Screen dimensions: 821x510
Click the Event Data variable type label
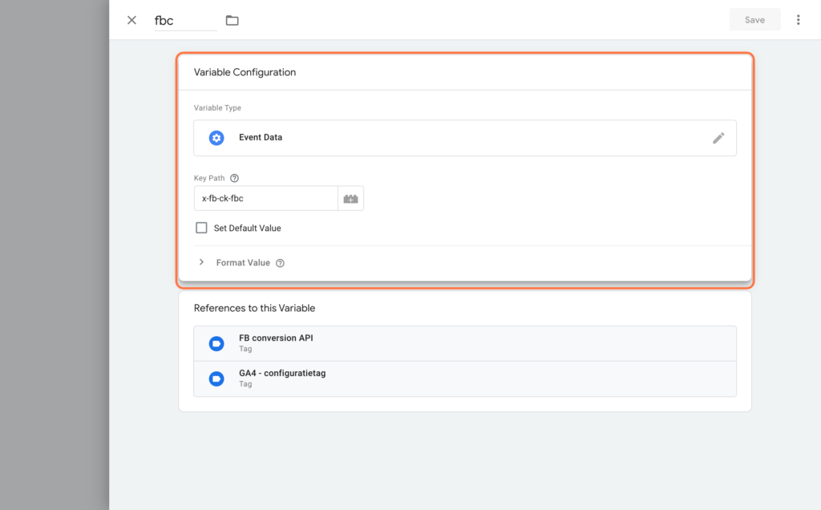tap(261, 137)
